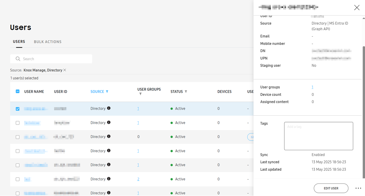Click the info icon beside Directory in second row

(109, 123)
